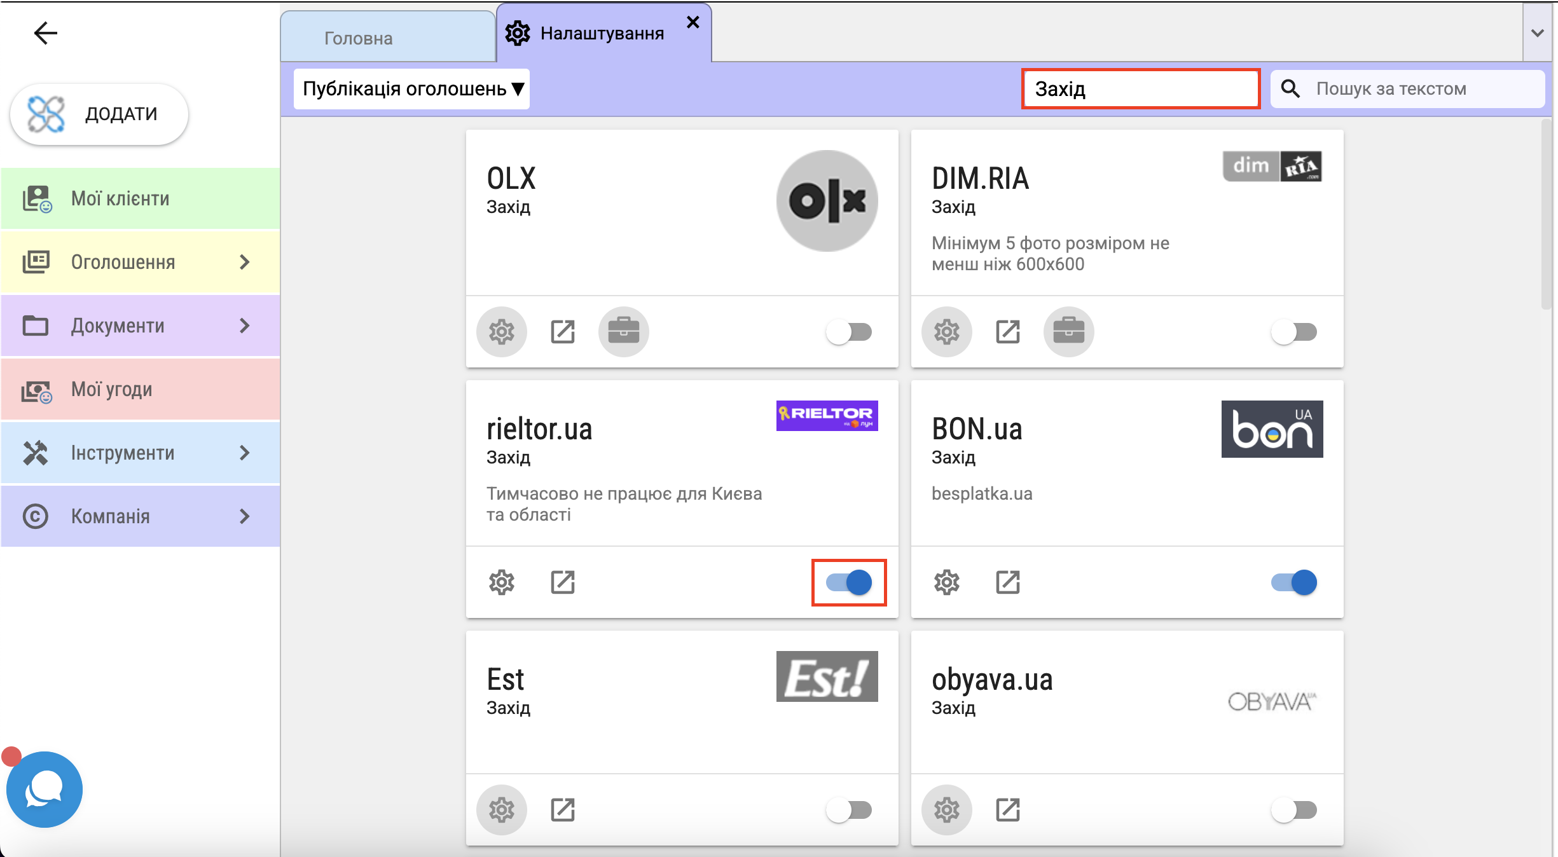The height and width of the screenshot is (857, 1558).
Task: Open BON.ua external link icon
Action: (x=1008, y=582)
